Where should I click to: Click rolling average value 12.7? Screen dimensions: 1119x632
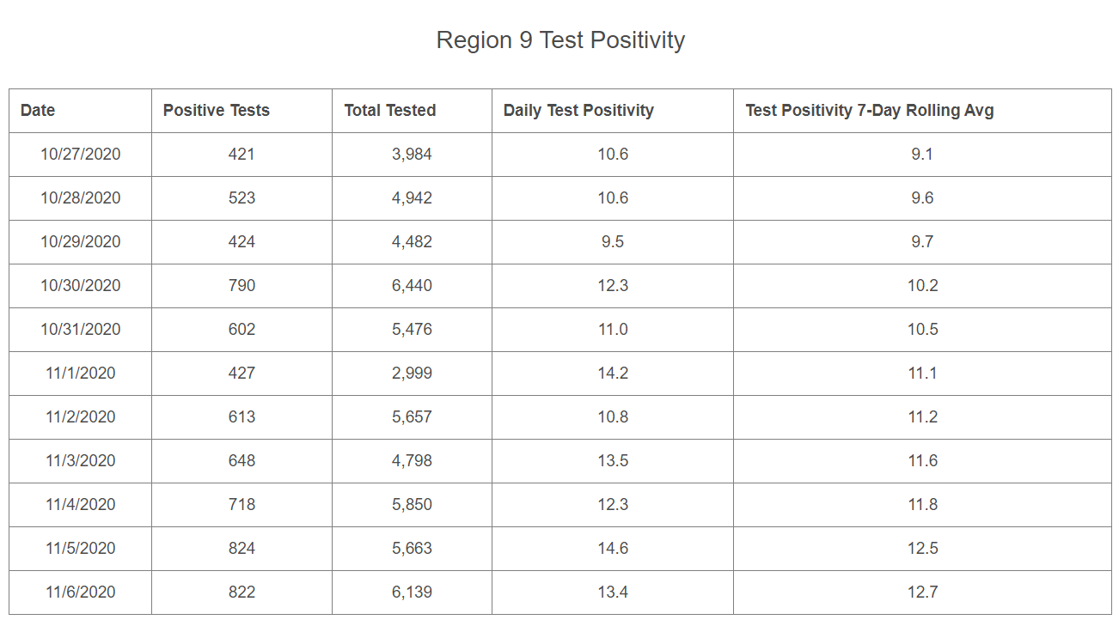(922, 592)
